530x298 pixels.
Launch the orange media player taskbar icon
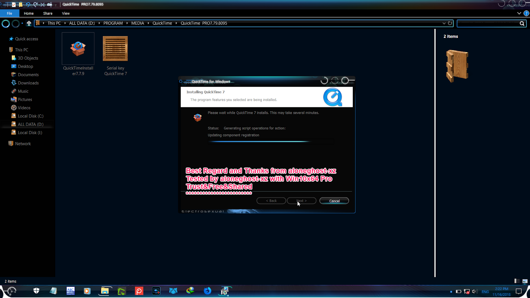pyautogui.click(x=87, y=291)
